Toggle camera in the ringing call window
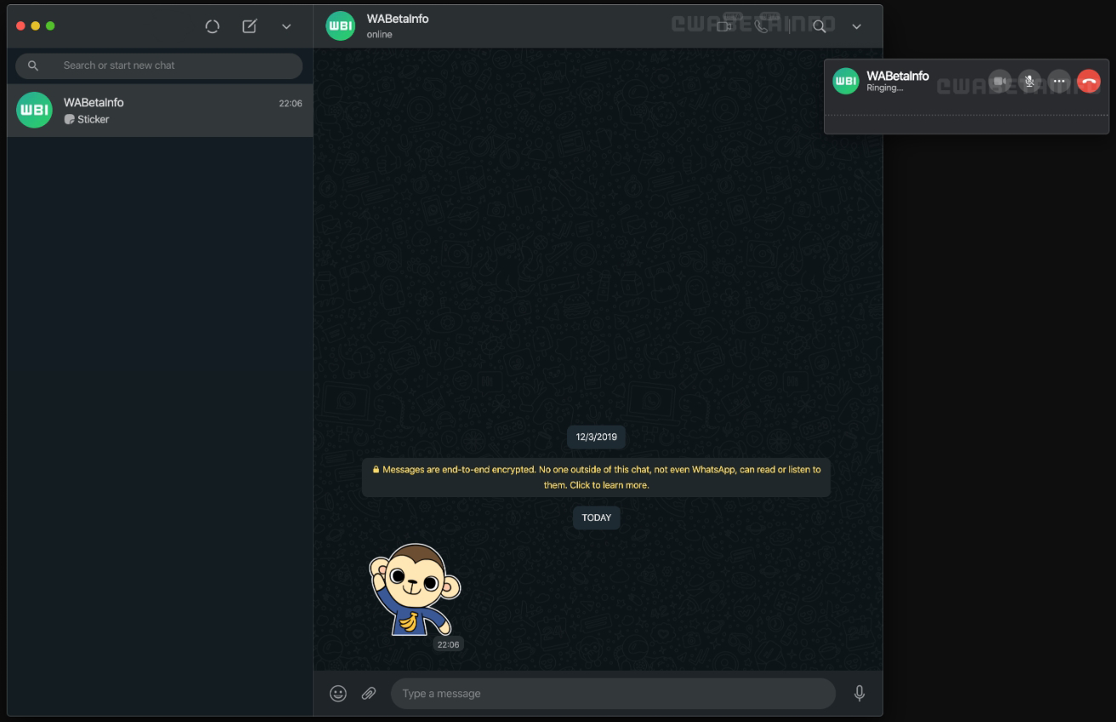Screen dimensions: 1116x722 point(999,82)
